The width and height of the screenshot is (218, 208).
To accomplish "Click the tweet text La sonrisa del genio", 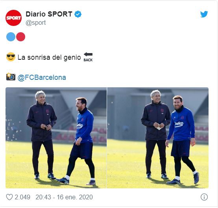I will tap(49, 57).
